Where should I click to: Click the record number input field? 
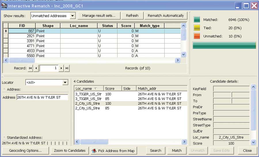pyautogui.click(x=49, y=68)
